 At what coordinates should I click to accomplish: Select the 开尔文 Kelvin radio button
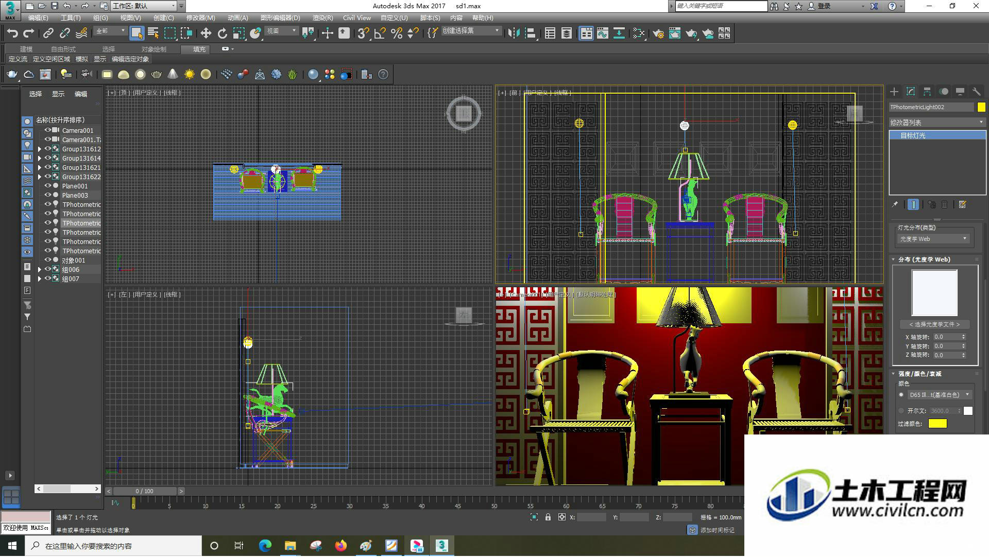[x=901, y=411]
